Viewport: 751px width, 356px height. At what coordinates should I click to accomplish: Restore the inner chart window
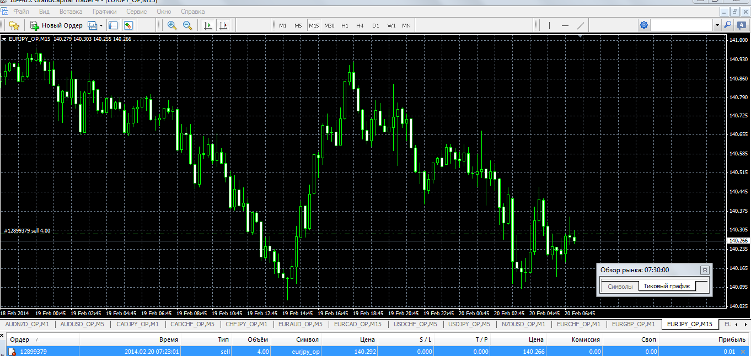(x=735, y=11)
